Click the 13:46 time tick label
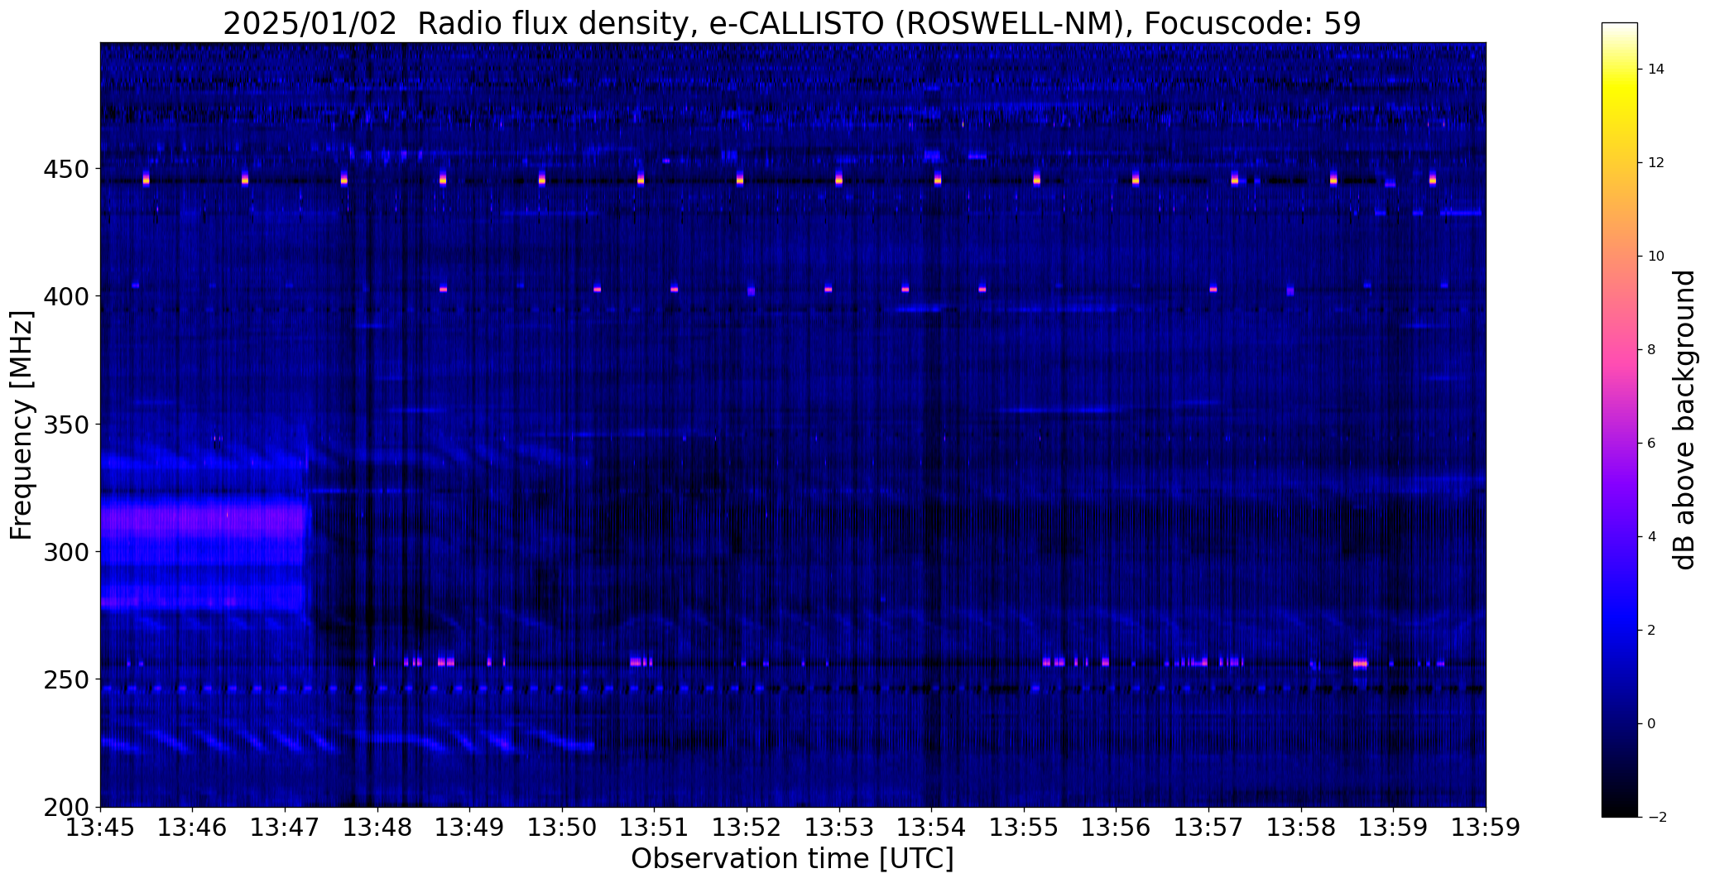 (193, 828)
